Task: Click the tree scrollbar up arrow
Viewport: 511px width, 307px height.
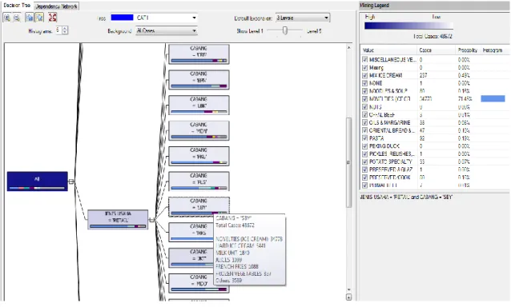Action: (x=348, y=48)
